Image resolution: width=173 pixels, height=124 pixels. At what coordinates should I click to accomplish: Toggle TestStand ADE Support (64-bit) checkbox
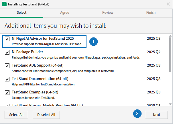point(7,66)
